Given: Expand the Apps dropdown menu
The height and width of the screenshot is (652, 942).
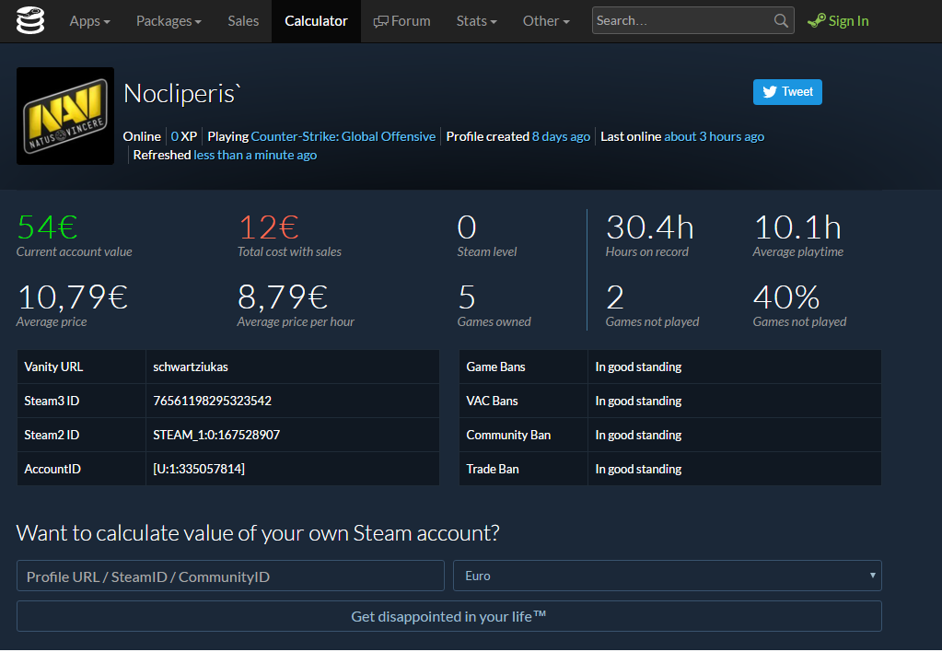Looking at the screenshot, I should tap(89, 21).
